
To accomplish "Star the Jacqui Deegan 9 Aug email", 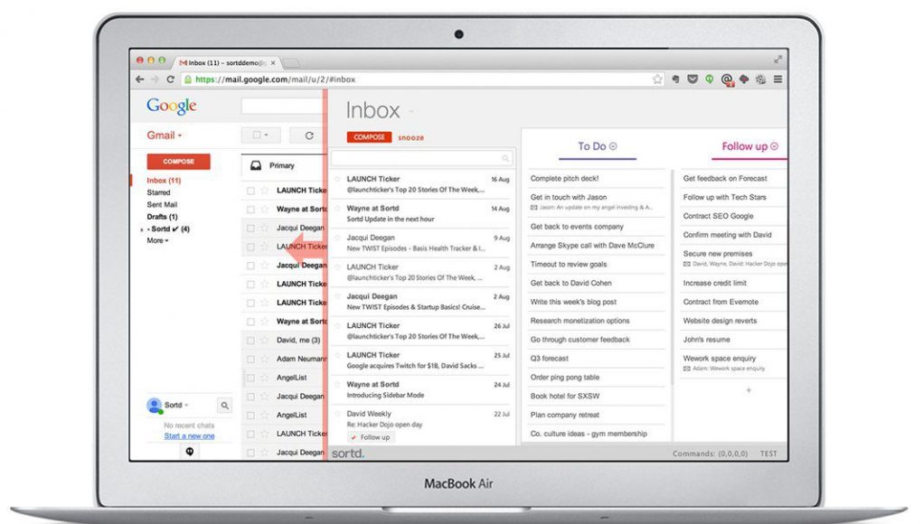I will 338,238.
